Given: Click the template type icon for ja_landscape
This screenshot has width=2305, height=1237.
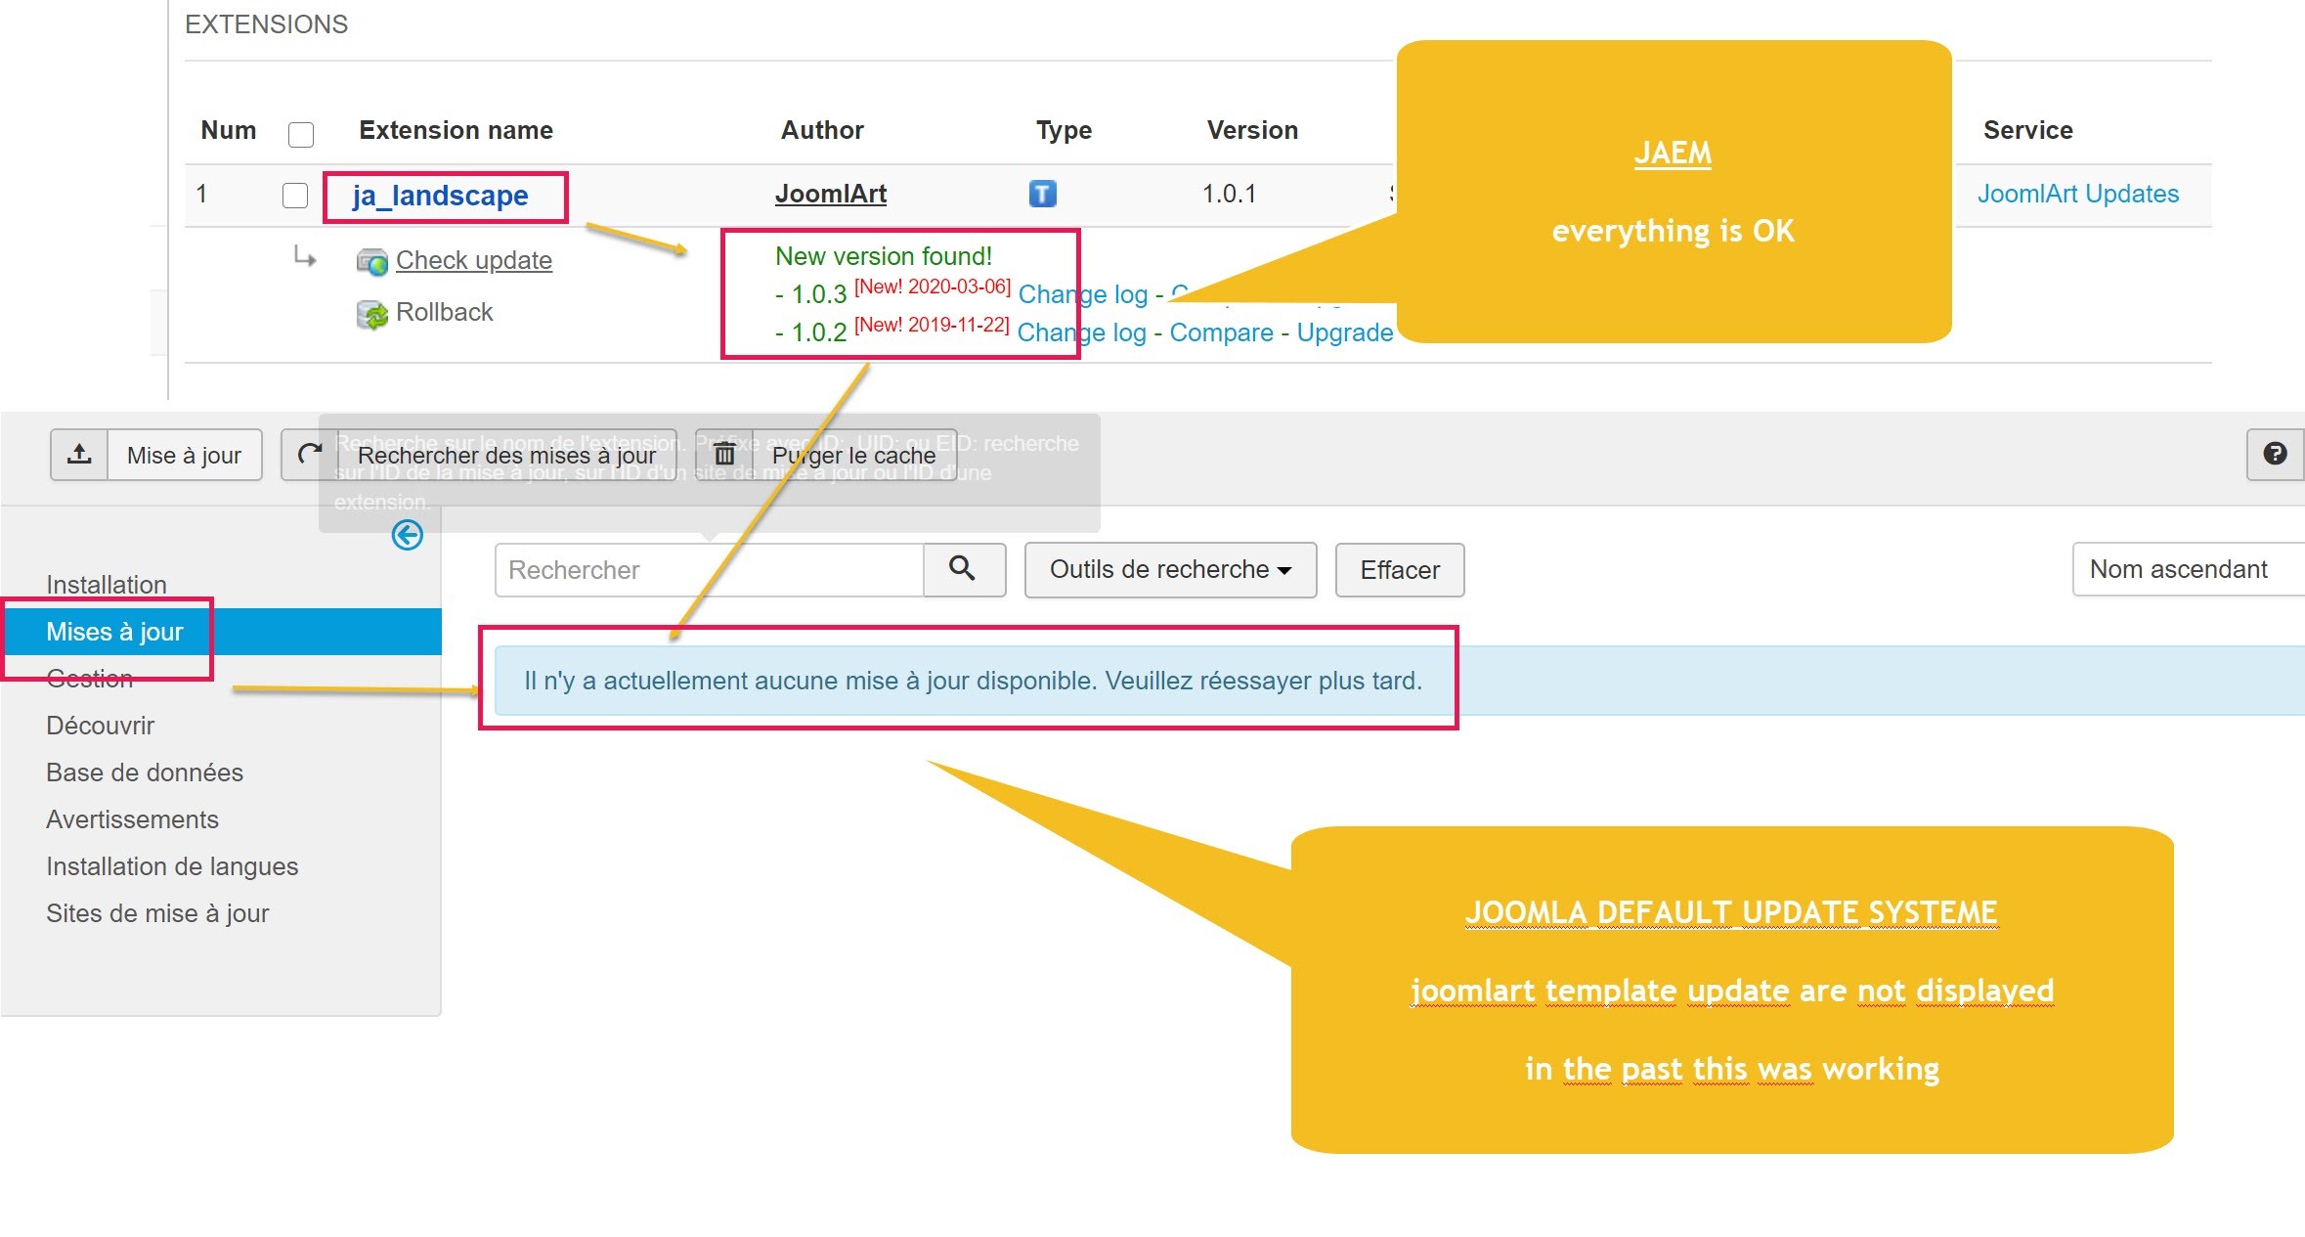Looking at the screenshot, I should [x=1042, y=194].
